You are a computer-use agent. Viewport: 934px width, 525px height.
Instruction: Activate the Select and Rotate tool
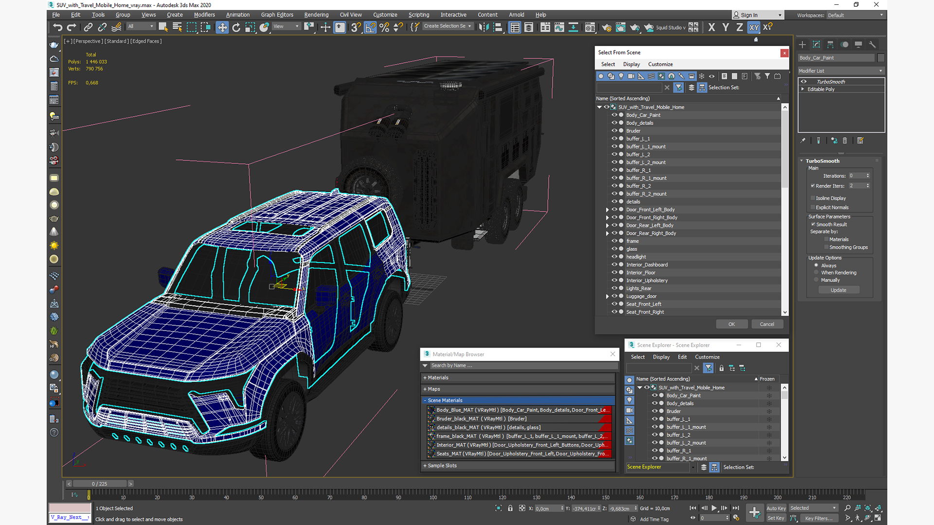236,27
